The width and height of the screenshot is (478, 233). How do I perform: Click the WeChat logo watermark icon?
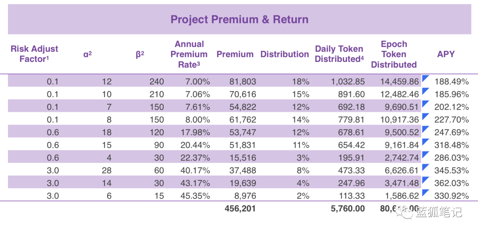tap(405, 213)
